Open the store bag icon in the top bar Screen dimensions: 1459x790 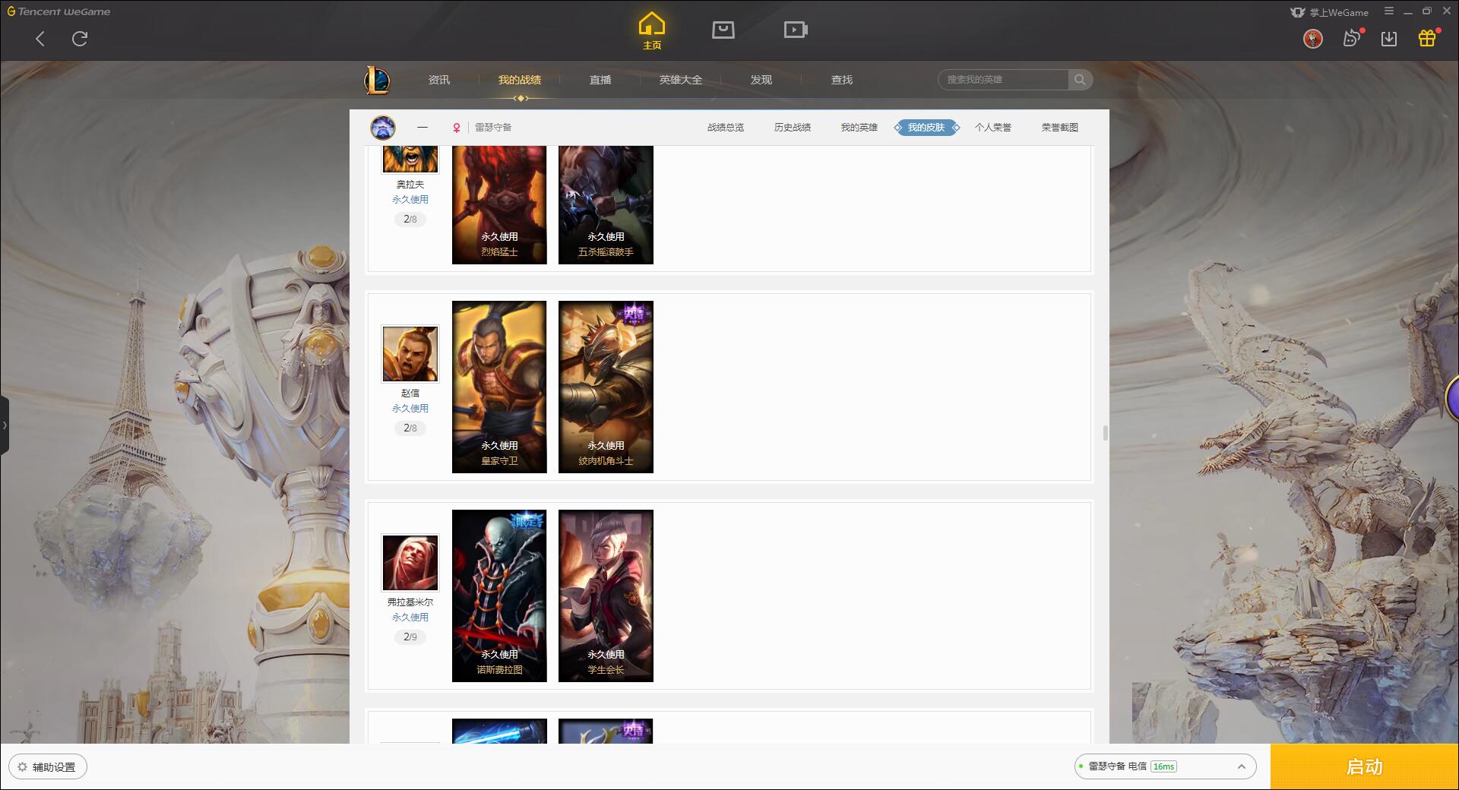tap(723, 30)
